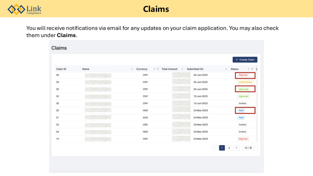313x176 pixels.
Task: Open the Status column filter icon
Action: click(x=252, y=69)
